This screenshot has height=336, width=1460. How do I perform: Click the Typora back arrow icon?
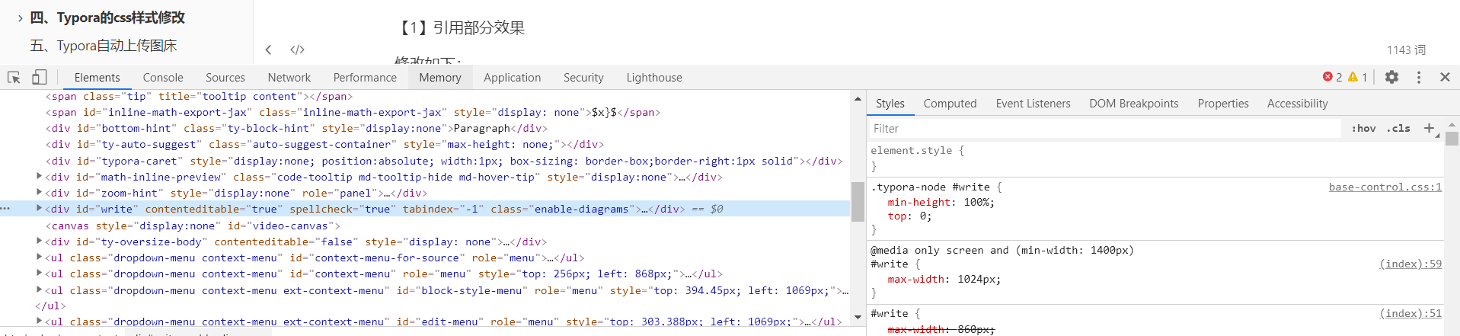pos(268,50)
